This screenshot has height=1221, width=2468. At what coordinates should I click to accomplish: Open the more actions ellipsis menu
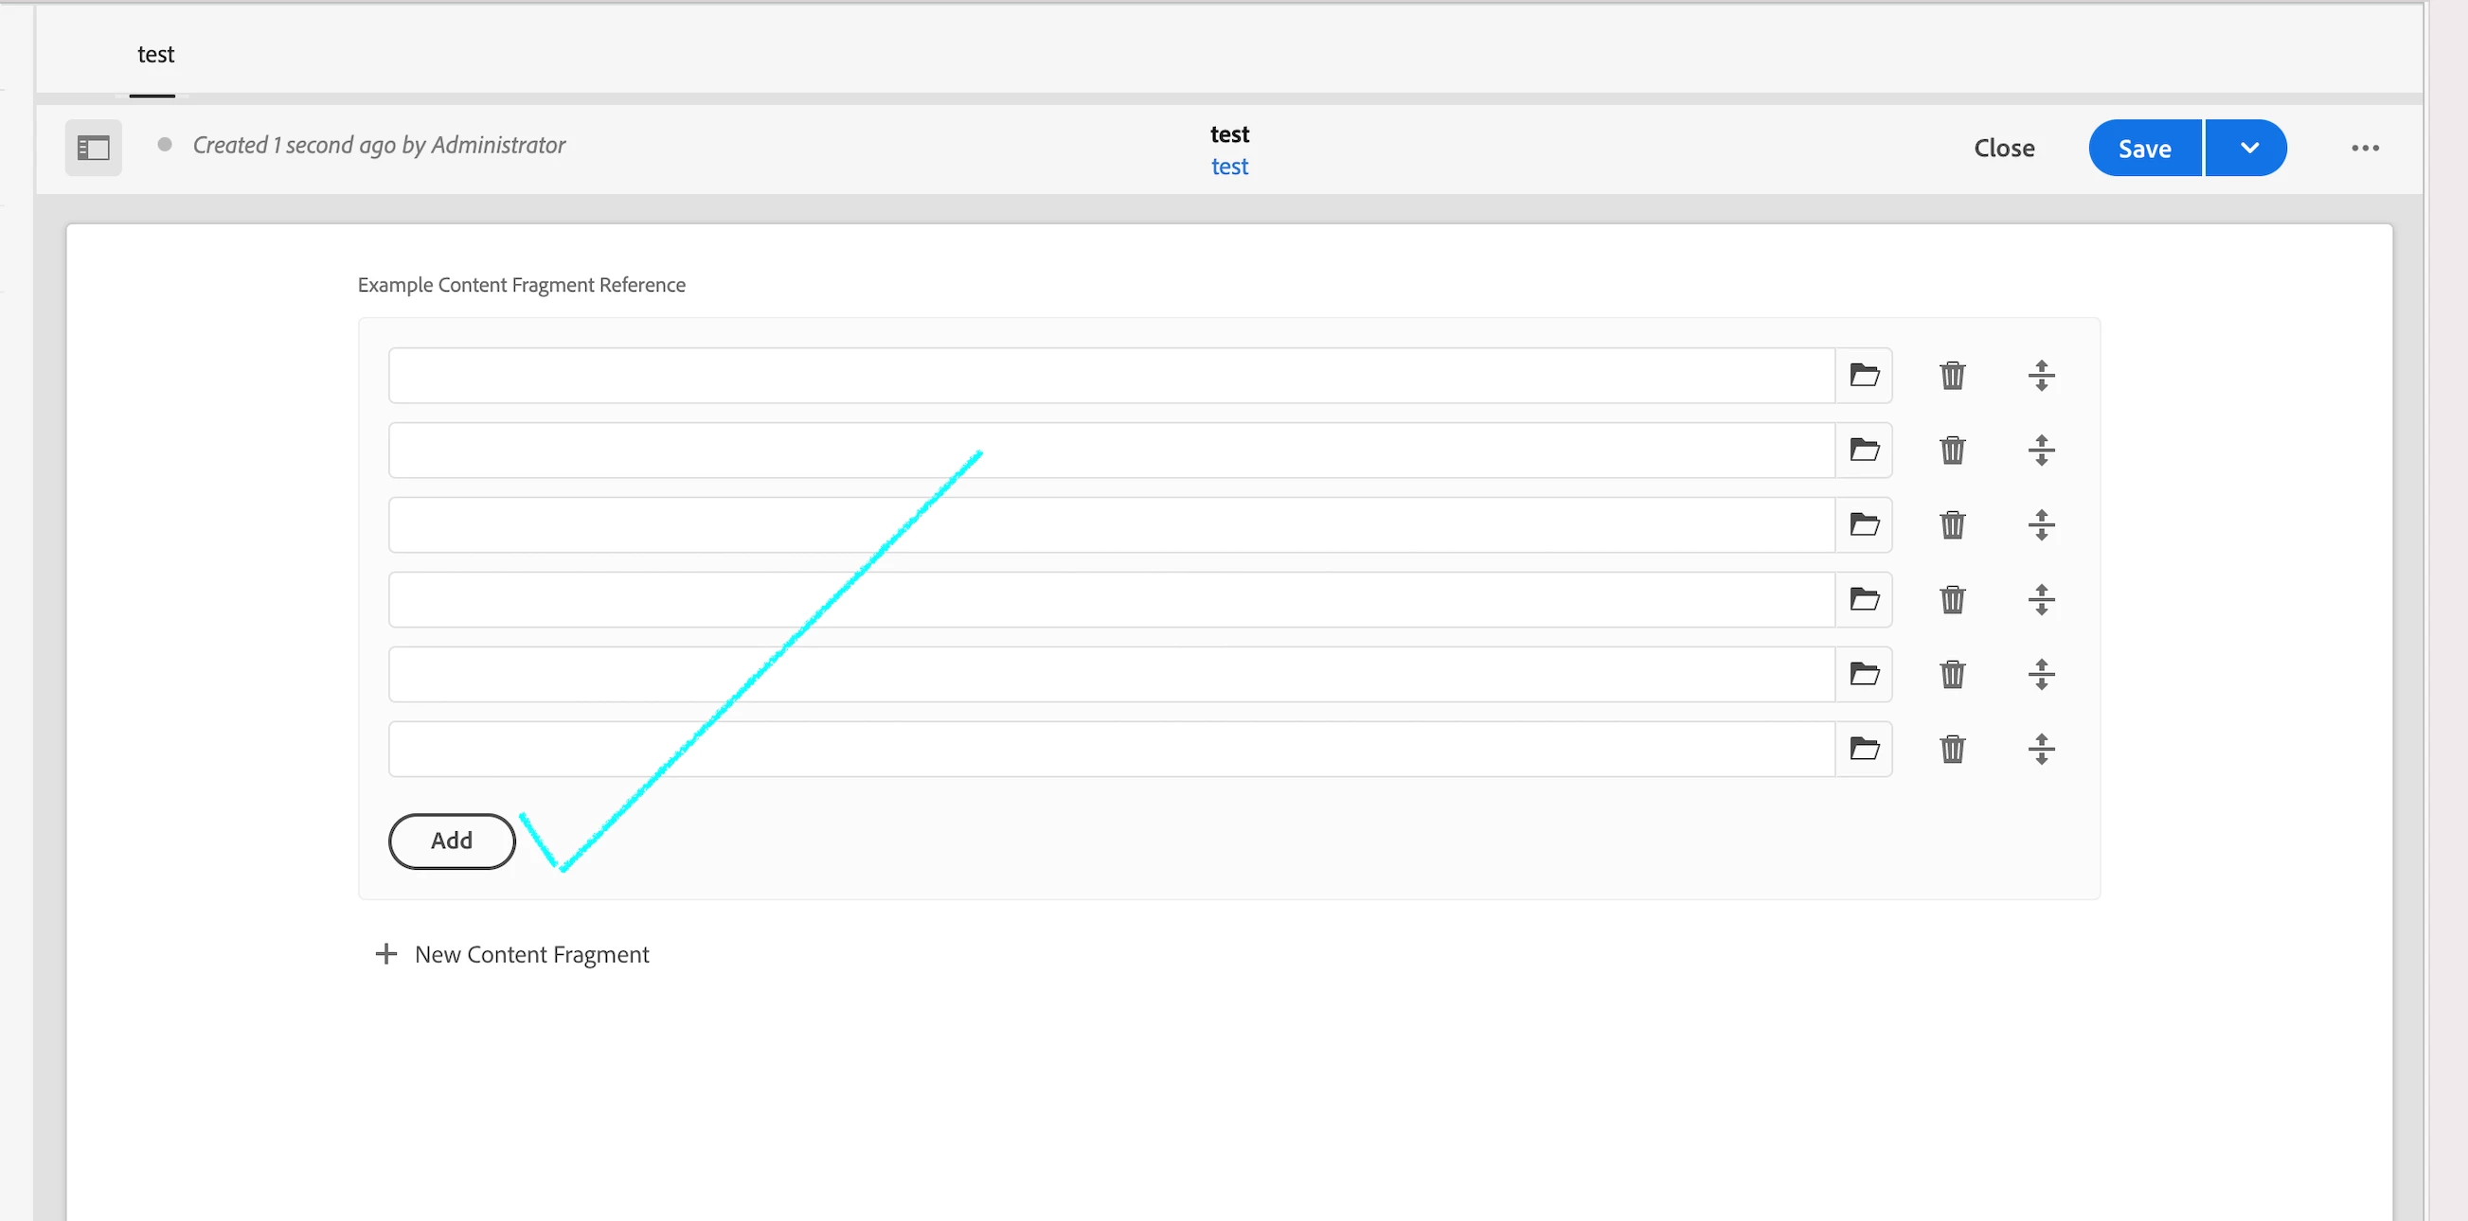[x=2365, y=148]
